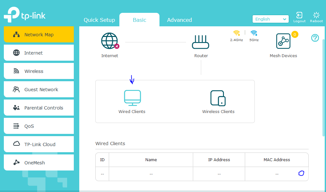Click the ID column header
The height and width of the screenshot is (192, 326).
(102, 160)
